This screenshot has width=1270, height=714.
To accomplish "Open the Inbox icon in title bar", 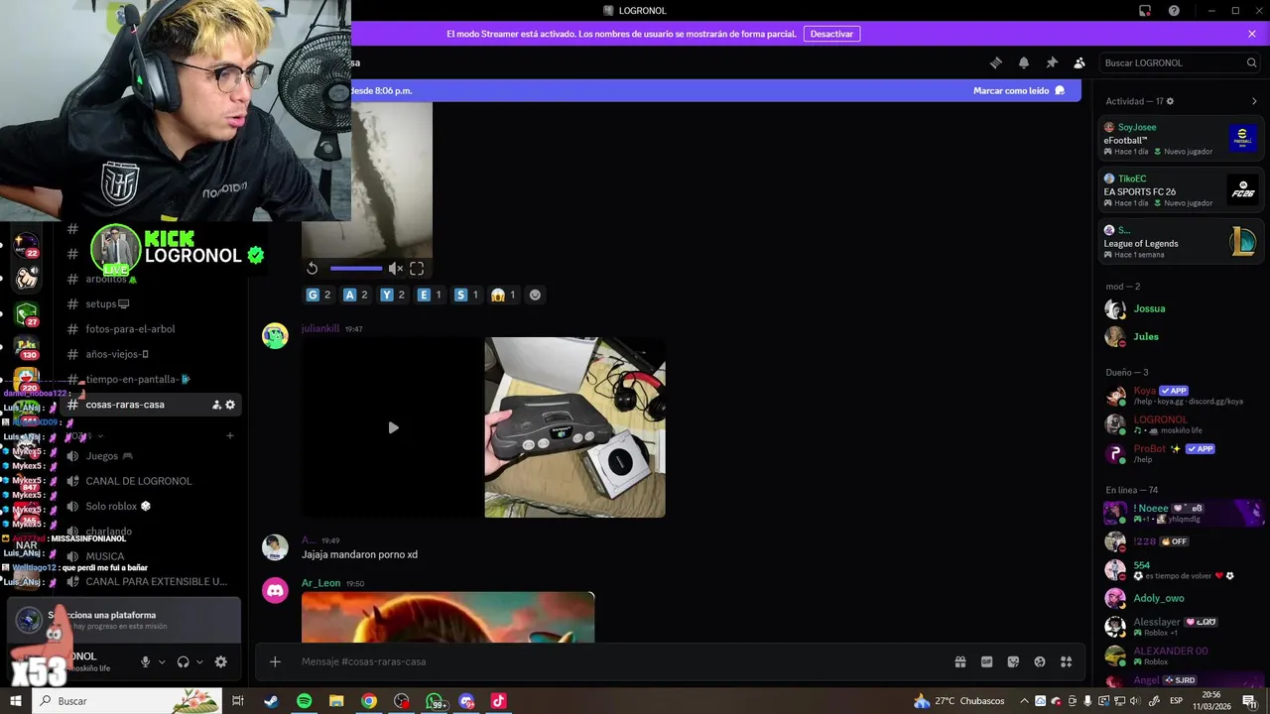I will pos(1145,11).
